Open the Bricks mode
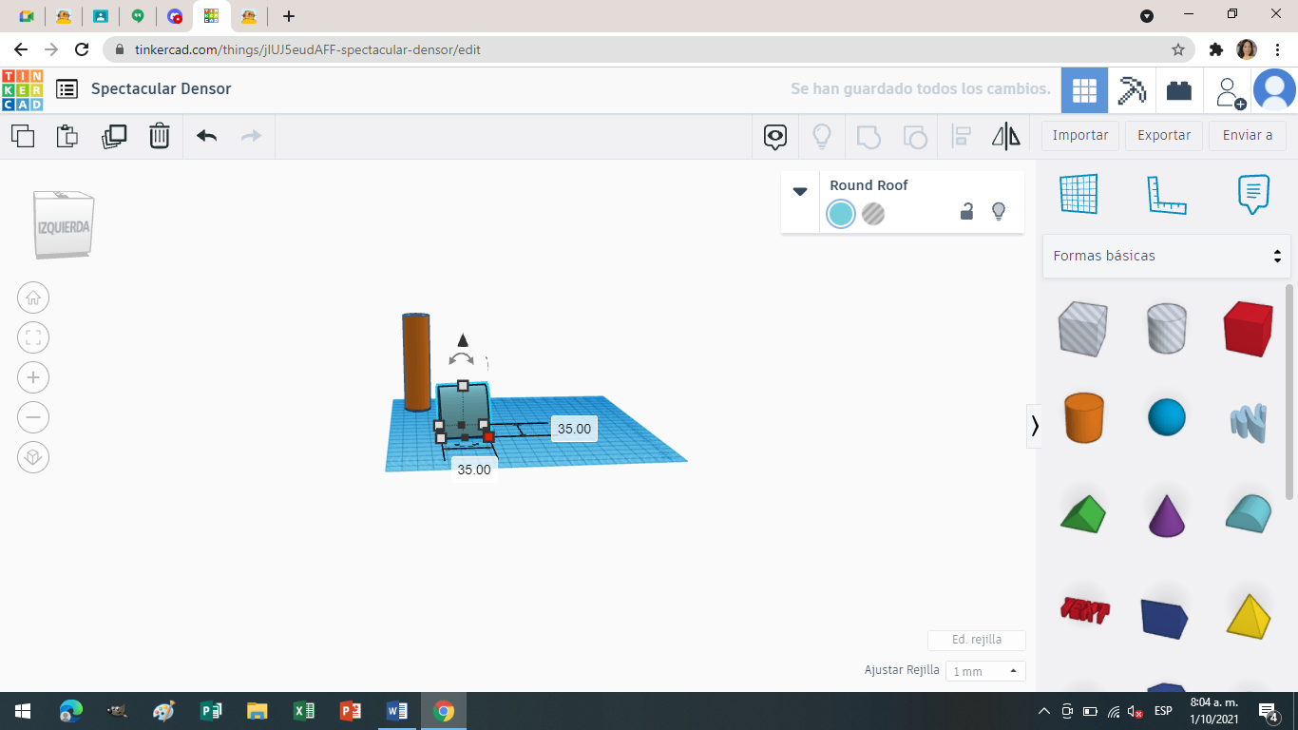Viewport: 1298px width, 730px height. (x=1179, y=91)
